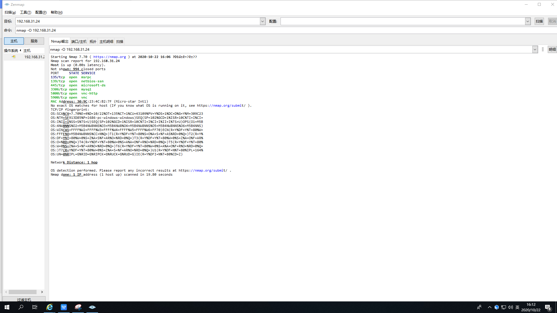
Task: Open the output options handle icon next to 明细
Action: [543, 50]
